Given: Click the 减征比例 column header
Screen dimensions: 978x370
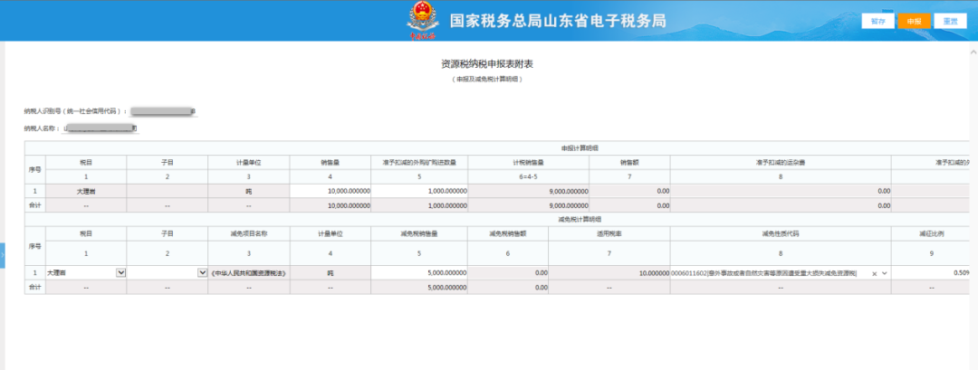Looking at the screenshot, I should (931, 233).
